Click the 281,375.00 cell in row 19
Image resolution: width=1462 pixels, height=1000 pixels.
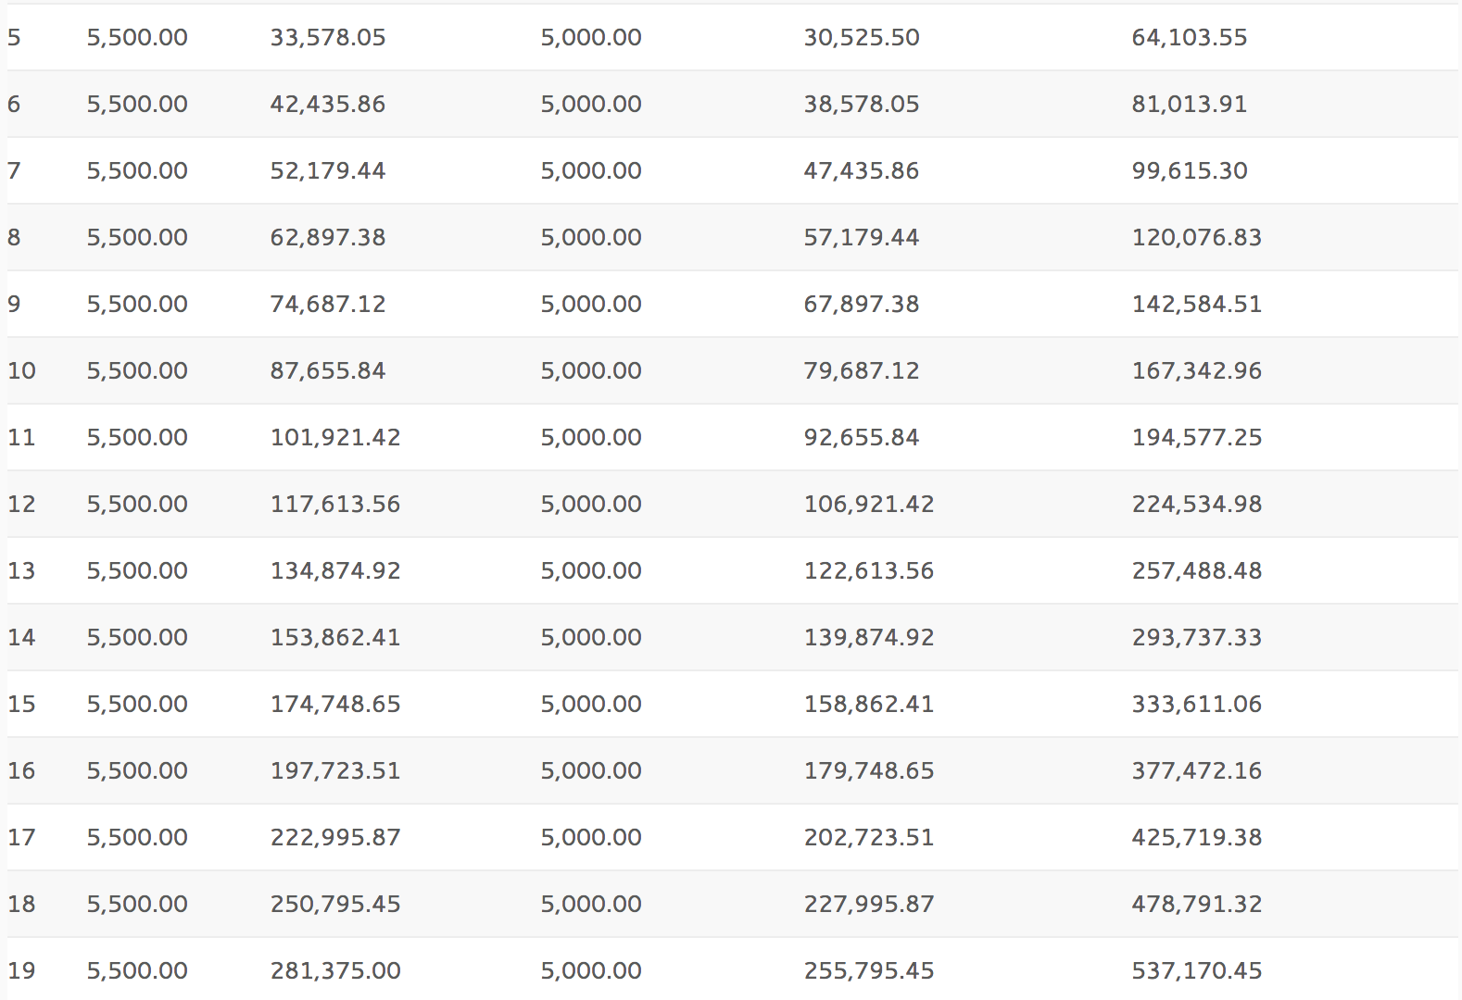point(335,970)
